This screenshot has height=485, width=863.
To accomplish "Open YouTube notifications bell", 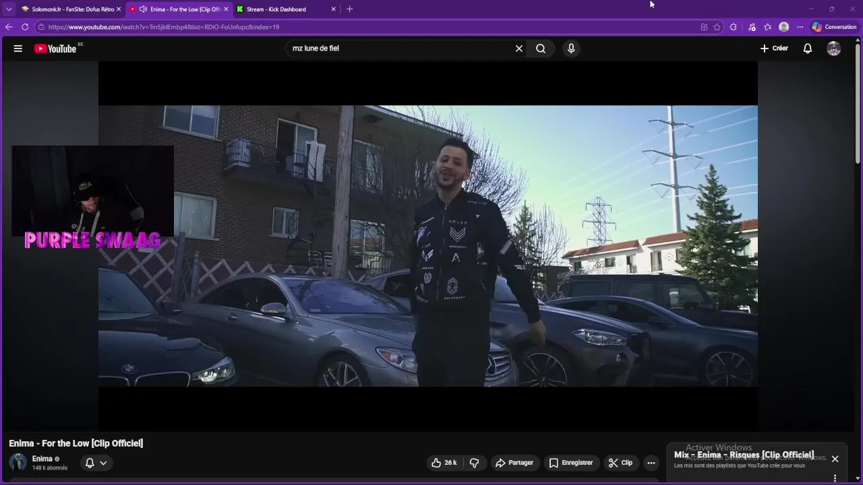I will [x=808, y=48].
